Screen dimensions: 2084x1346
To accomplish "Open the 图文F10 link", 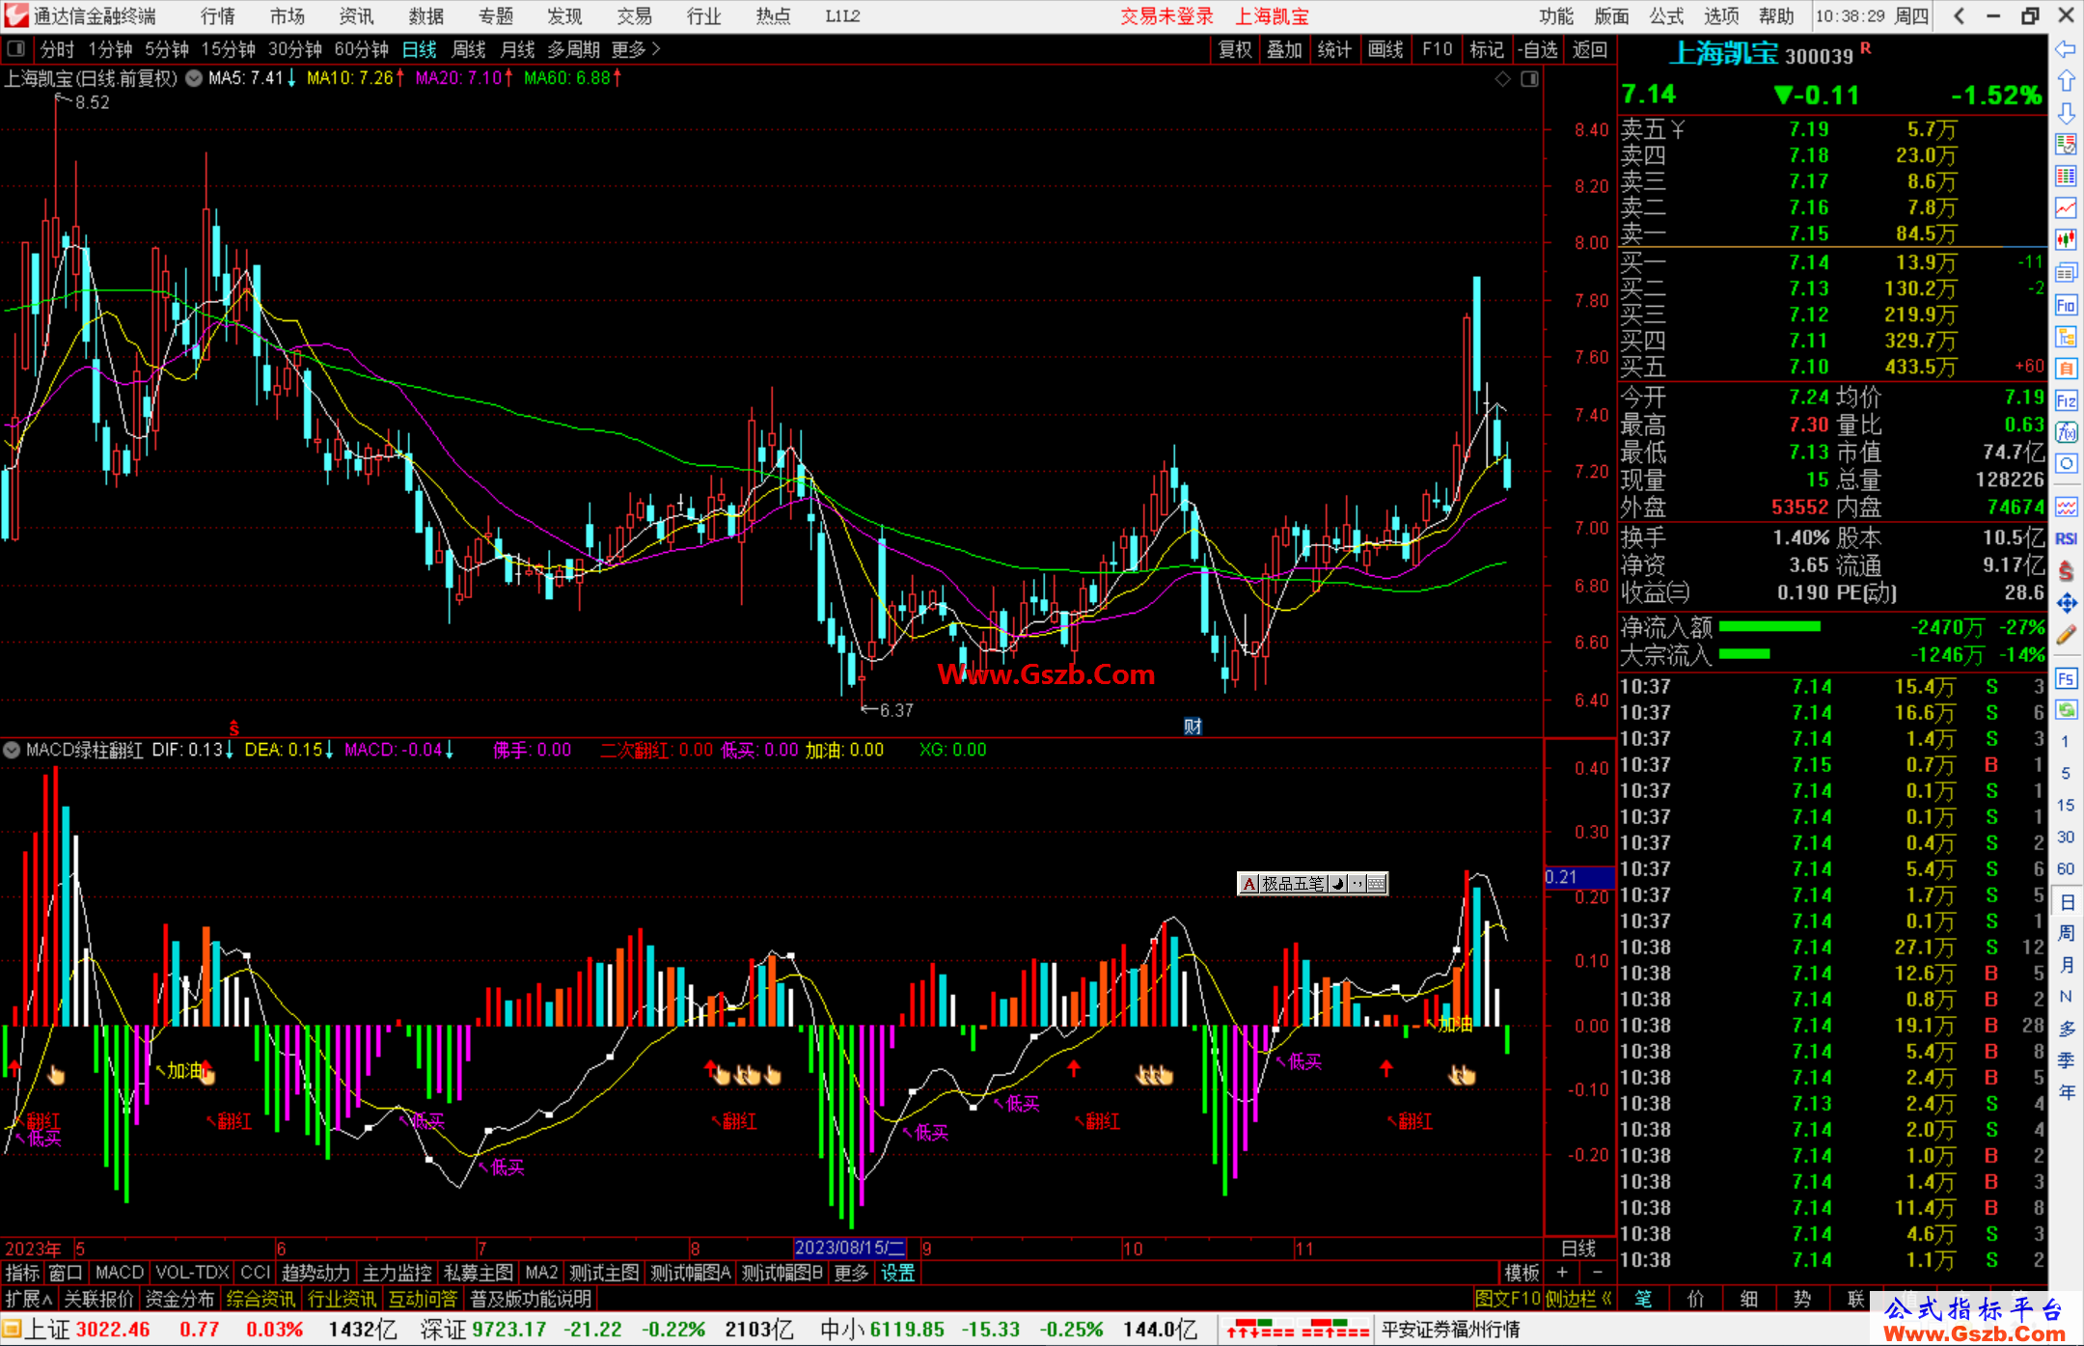I will 1508,1299.
